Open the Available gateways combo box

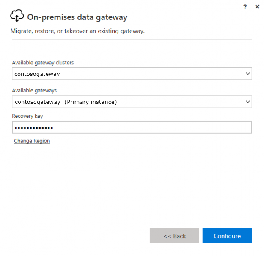[x=127, y=102]
